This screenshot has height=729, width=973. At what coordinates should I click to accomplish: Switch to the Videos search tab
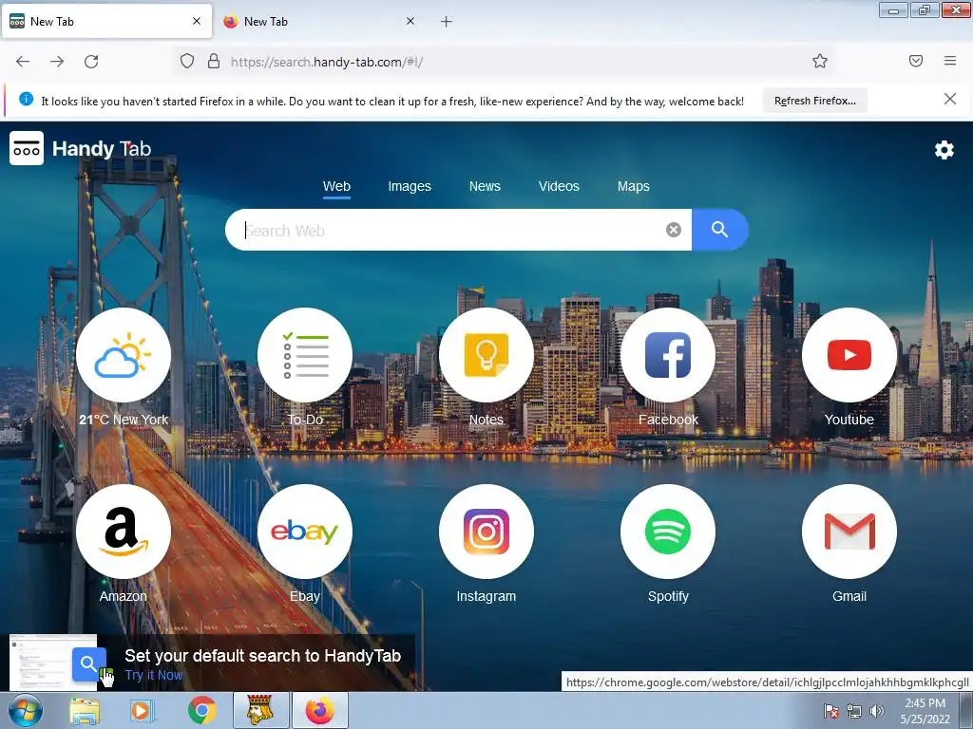[559, 187]
